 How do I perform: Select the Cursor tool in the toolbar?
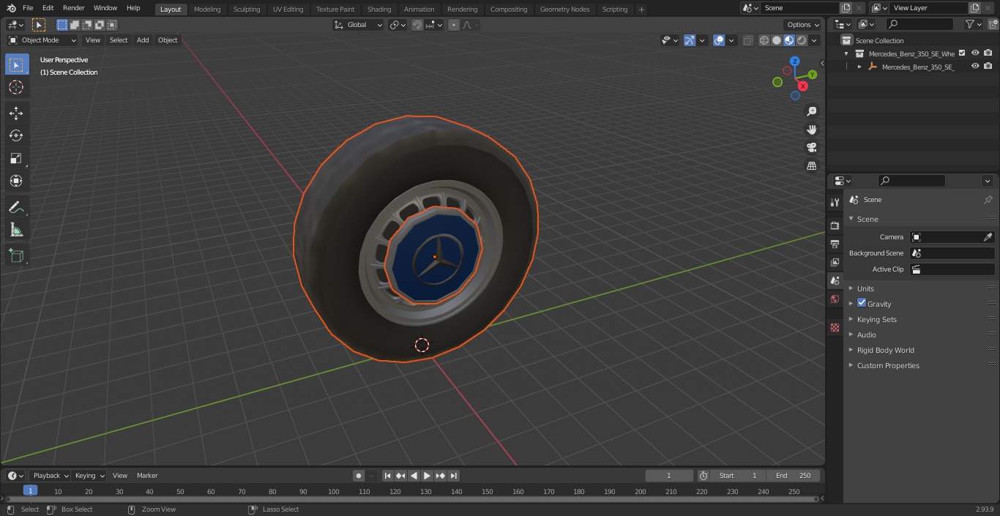point(16,87)
